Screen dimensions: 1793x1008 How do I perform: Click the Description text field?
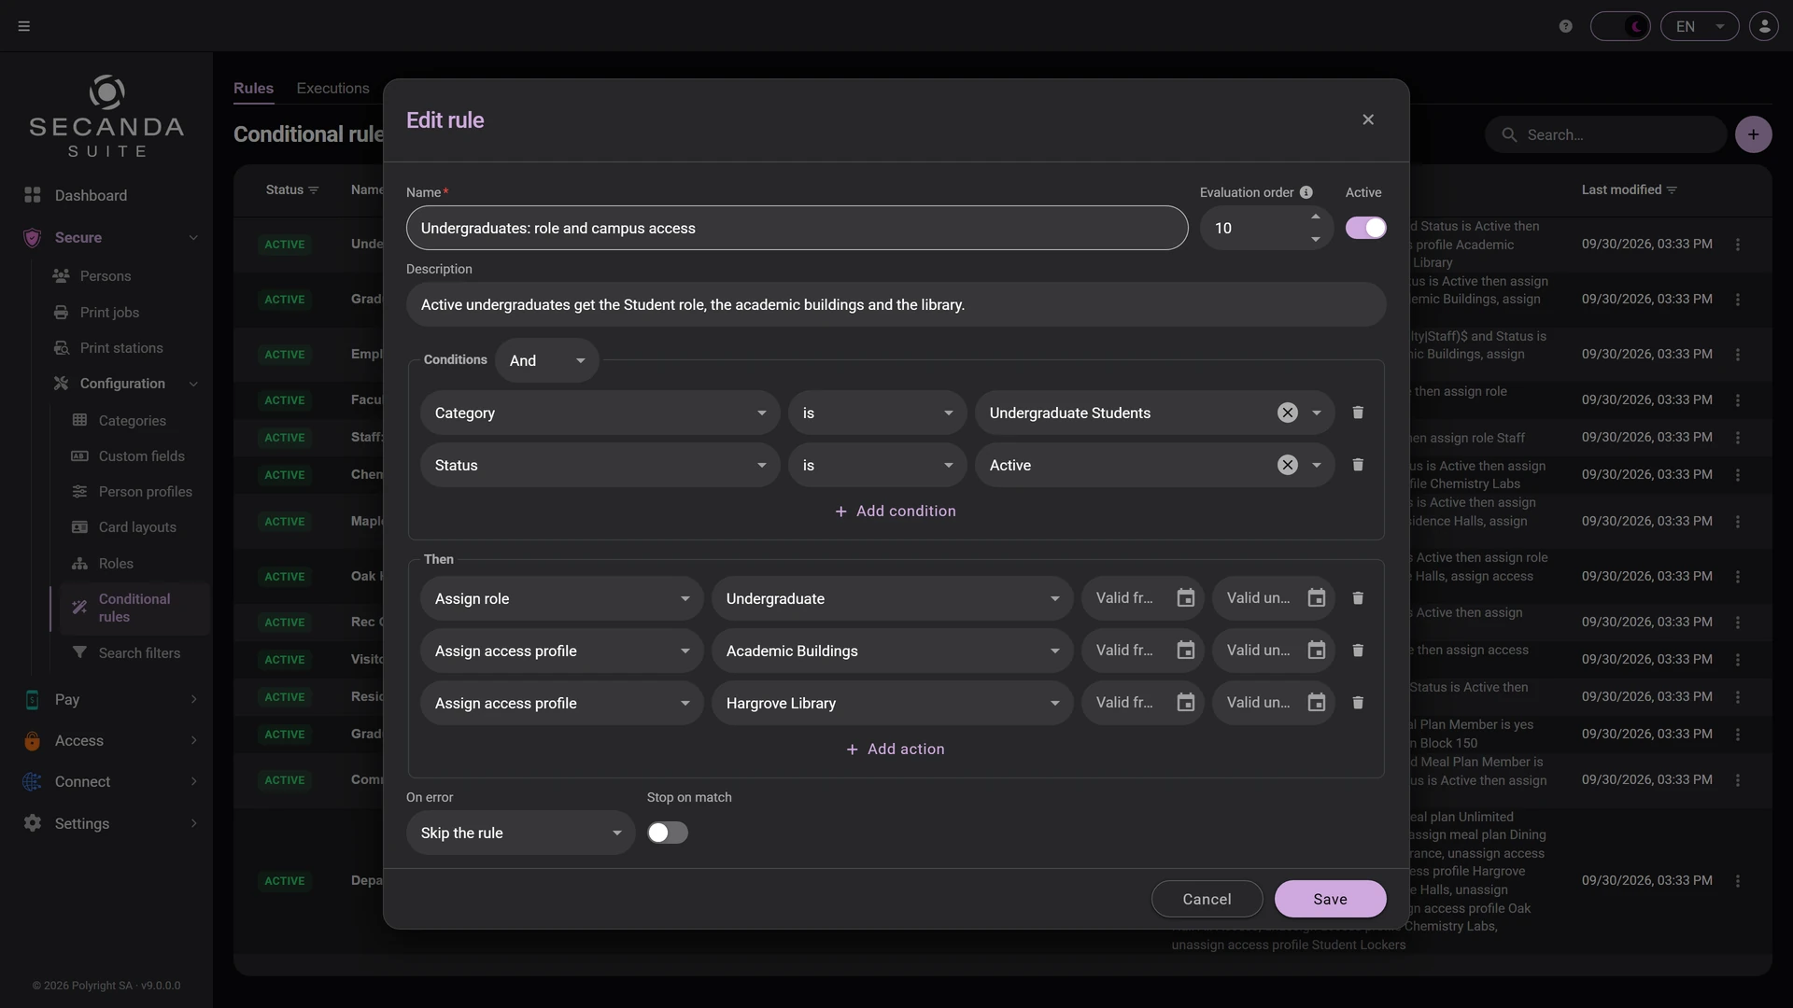point(896,304)
